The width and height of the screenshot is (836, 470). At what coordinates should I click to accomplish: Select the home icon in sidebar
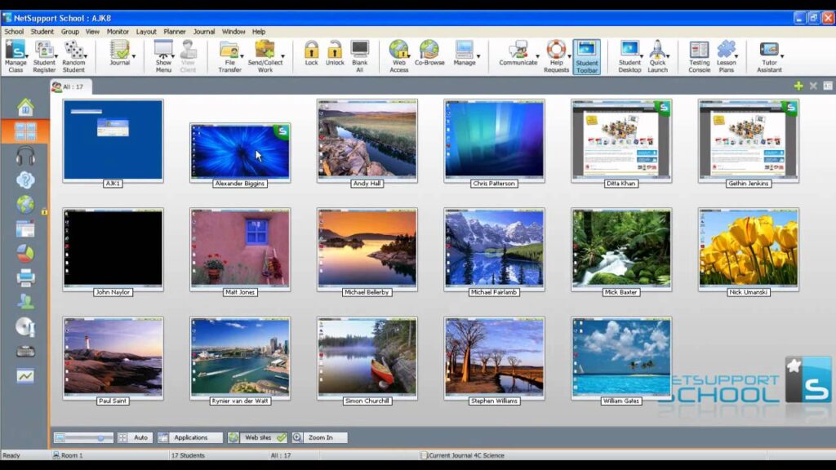[25, 107]
